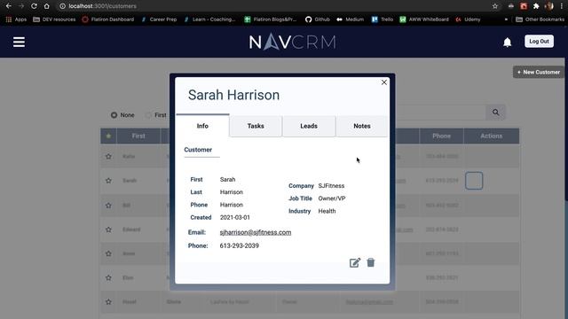The height and width of the screenshot is (319, 568).
Task: Click the browser home icon
Action: point(46,6)
